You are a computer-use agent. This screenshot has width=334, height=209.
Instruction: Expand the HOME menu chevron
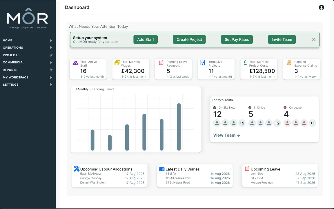[x=51, y=40]
